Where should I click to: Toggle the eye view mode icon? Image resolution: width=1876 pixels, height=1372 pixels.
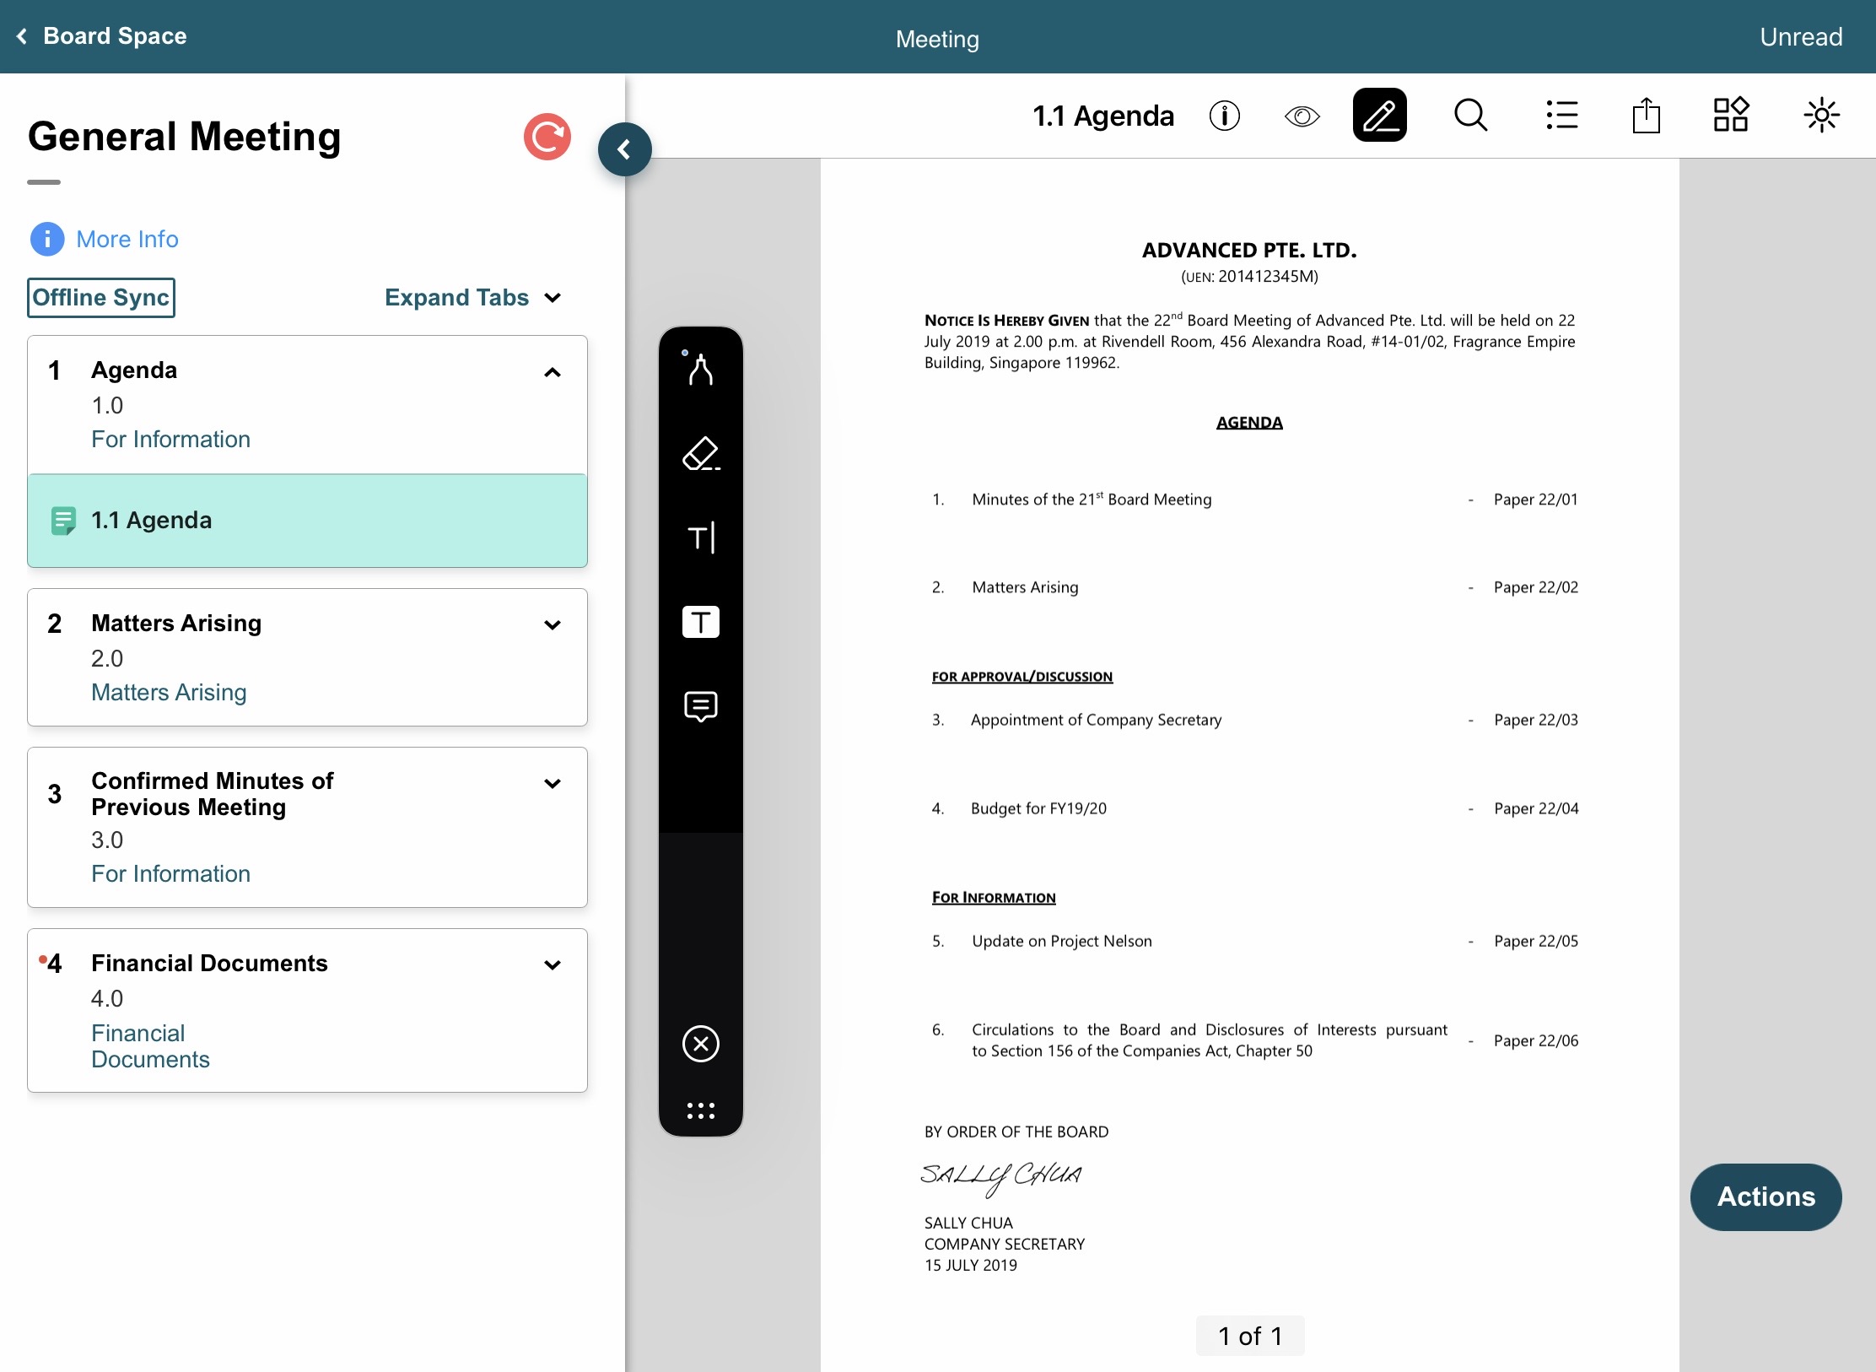(1302, 116)
